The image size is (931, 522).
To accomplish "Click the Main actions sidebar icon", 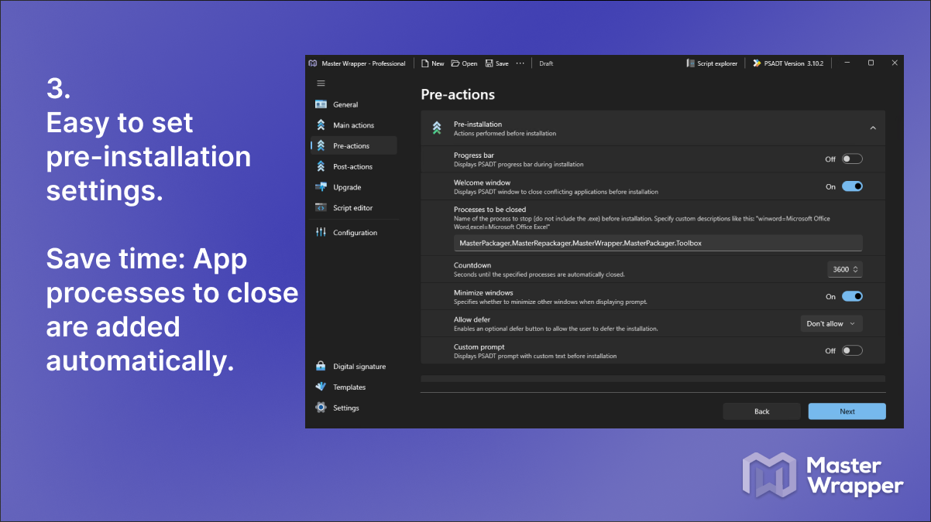I will [321, 125].
